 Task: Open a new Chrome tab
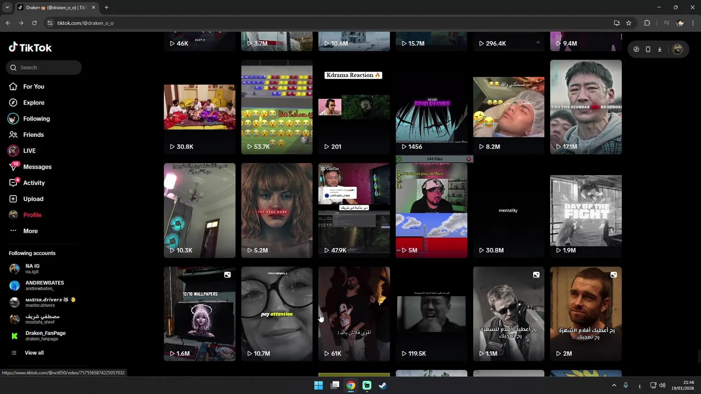(x=106, y=8)
